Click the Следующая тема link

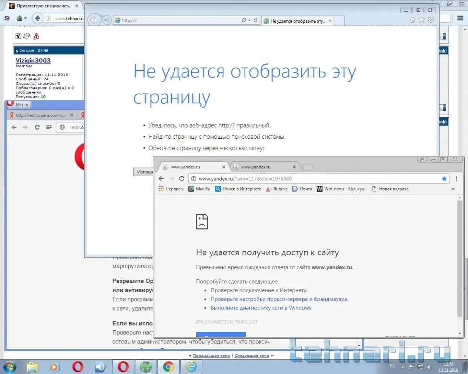click(252, 356)
